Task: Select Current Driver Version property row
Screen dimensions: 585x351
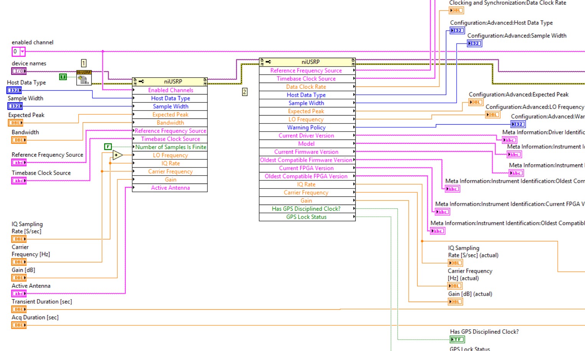Action: tap(307, 136)
